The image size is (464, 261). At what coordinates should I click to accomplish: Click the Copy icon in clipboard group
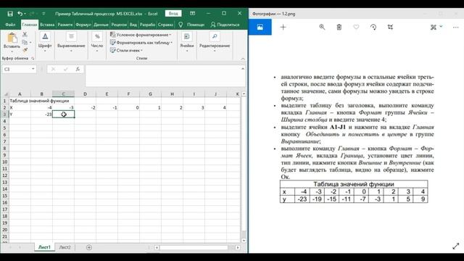click(x=25, y=42)
